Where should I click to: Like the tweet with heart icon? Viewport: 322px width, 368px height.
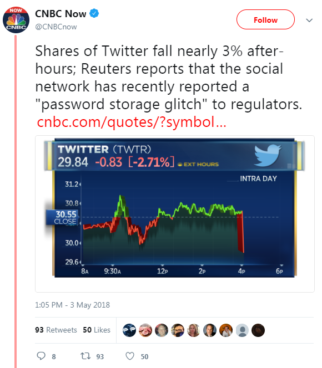pos(130,356)
